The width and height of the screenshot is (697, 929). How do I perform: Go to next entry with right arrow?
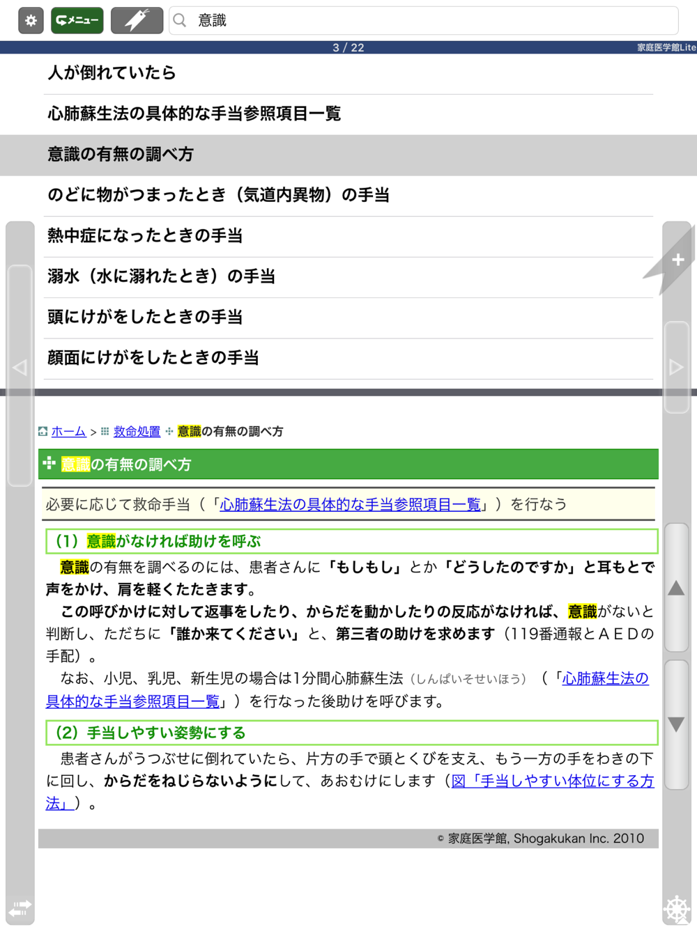point(676,367)
